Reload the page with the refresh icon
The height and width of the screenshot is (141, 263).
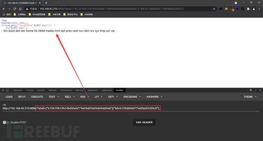(x=15, y=9)
